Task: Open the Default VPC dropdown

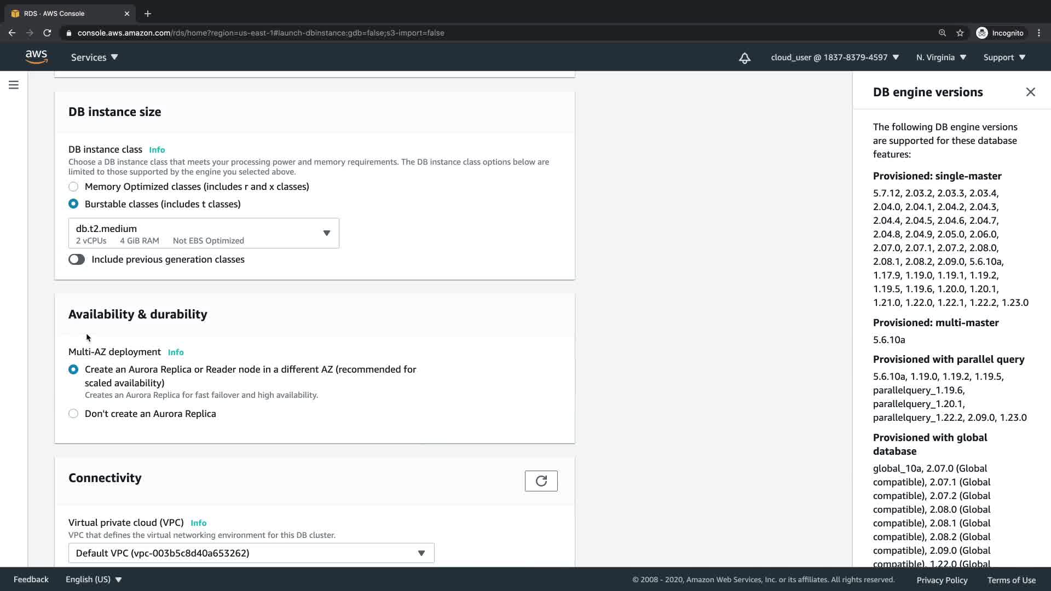Action: point(251,553)
